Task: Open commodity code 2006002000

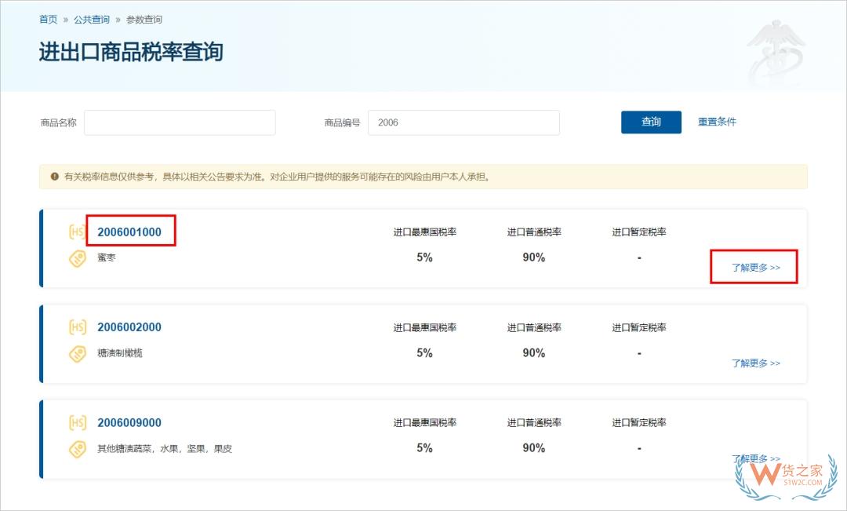Action: point(129,327)
